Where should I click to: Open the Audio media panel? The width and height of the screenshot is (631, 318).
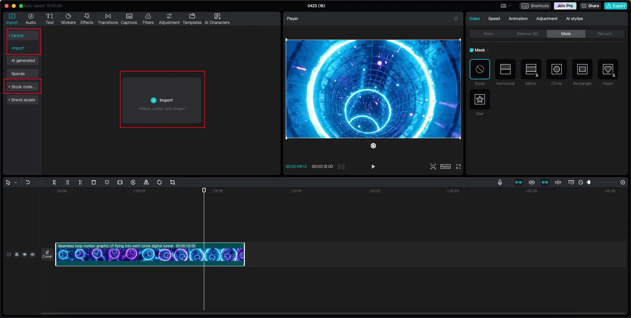click(31, 19)
